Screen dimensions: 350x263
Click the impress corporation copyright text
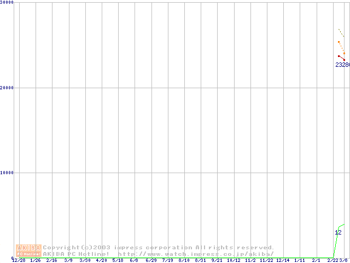coord(159,248)
